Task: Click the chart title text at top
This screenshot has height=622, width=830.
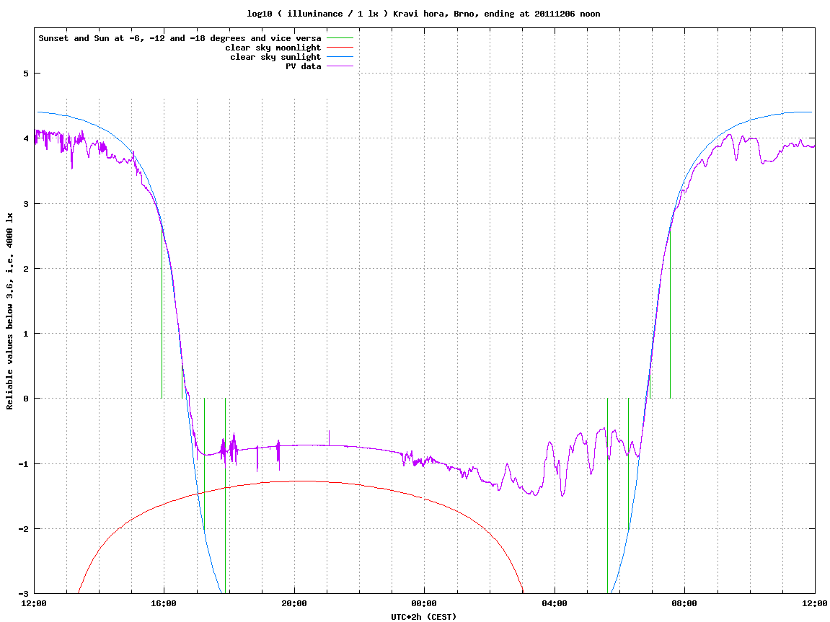Action: [x=423, y=14]
